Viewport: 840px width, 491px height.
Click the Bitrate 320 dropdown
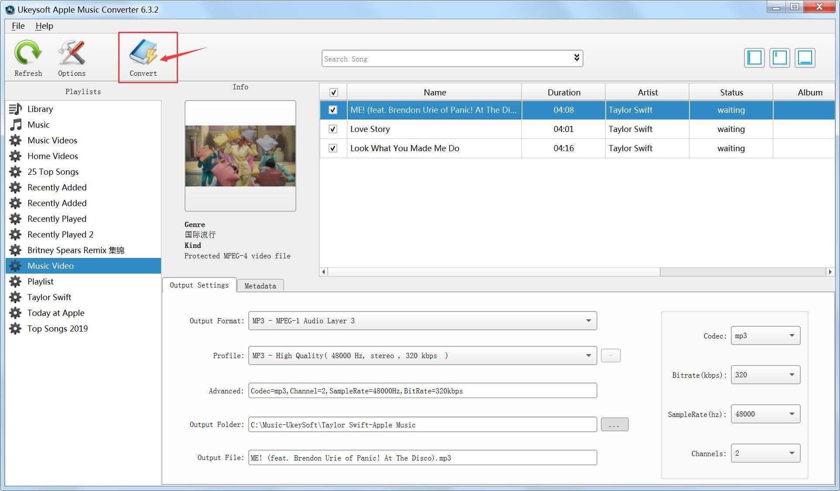click(763, 374)
